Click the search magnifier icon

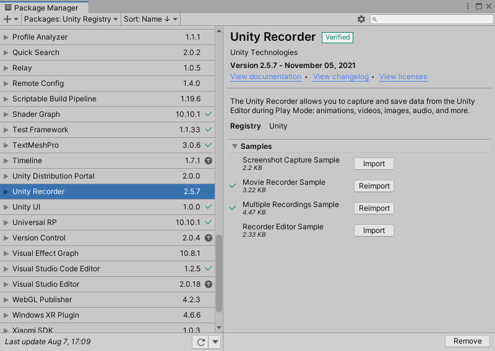tap(374, 20)
